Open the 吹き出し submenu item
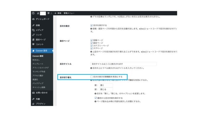The width and height of the screenshot is (208, 117). click(x=36, y=60)
